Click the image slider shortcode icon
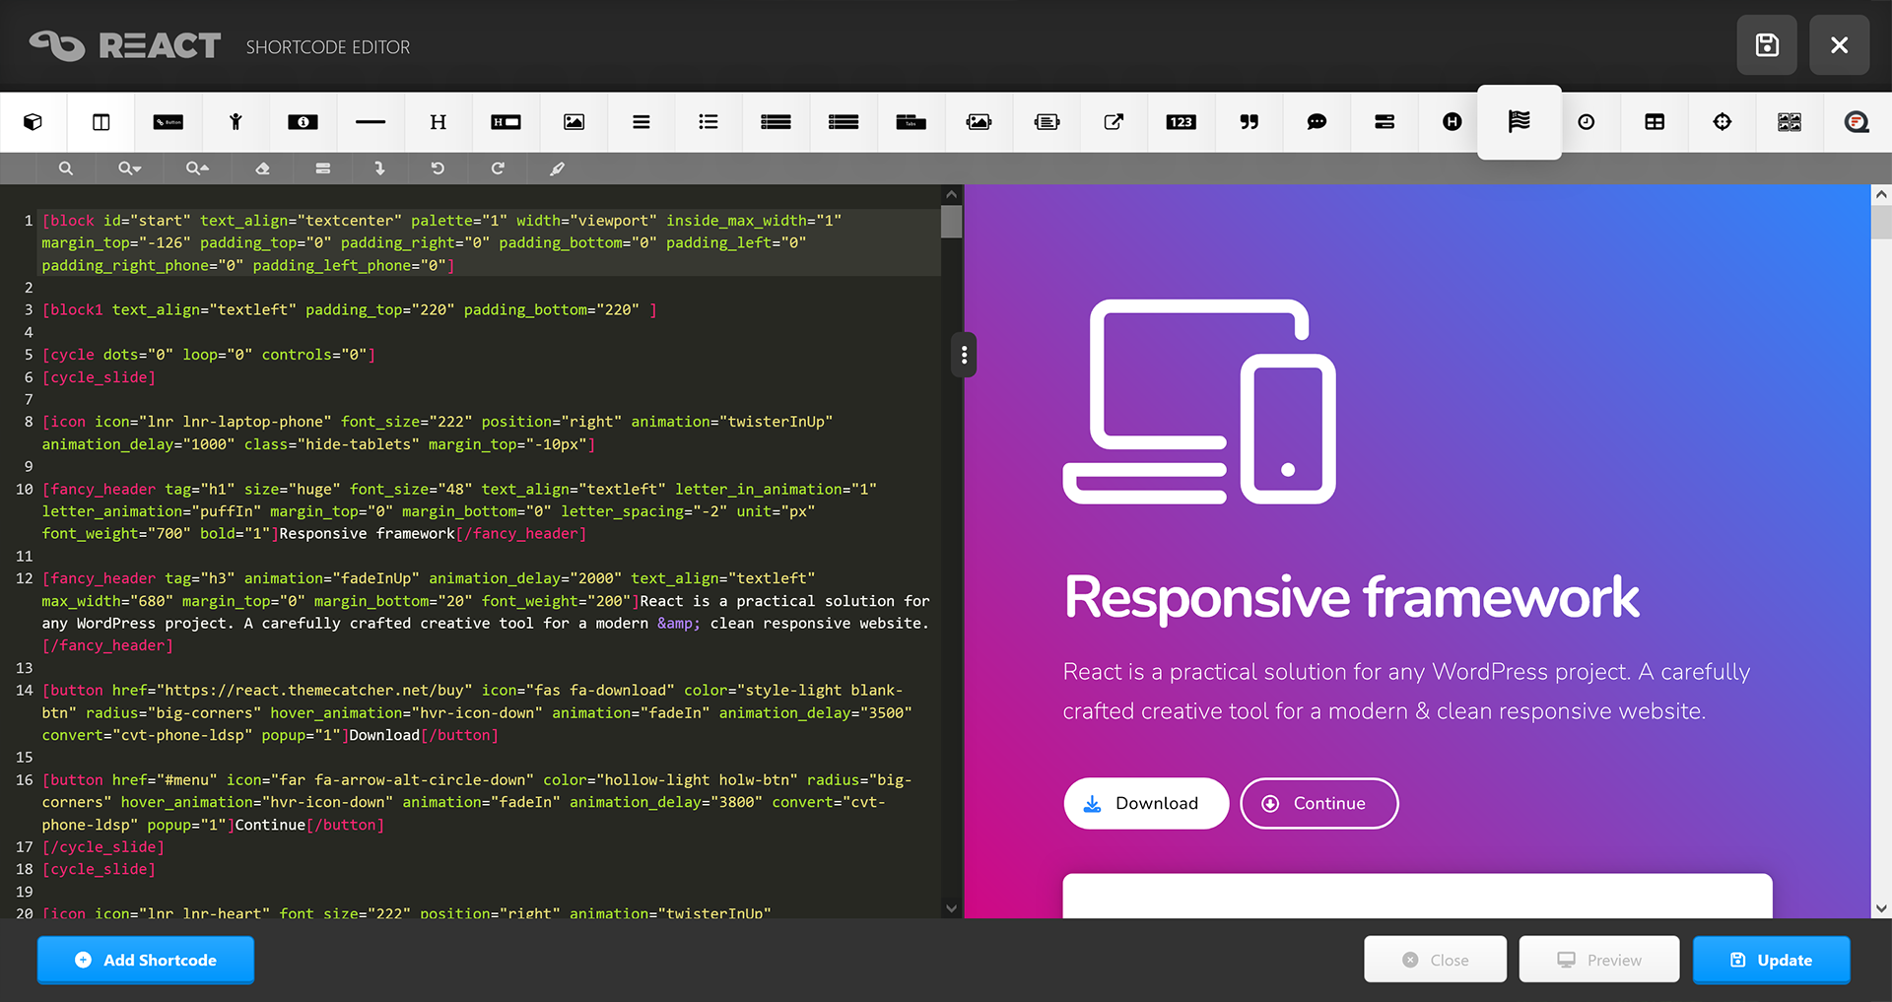This screenshot has height=1002, width=1892. pos(979,122)
